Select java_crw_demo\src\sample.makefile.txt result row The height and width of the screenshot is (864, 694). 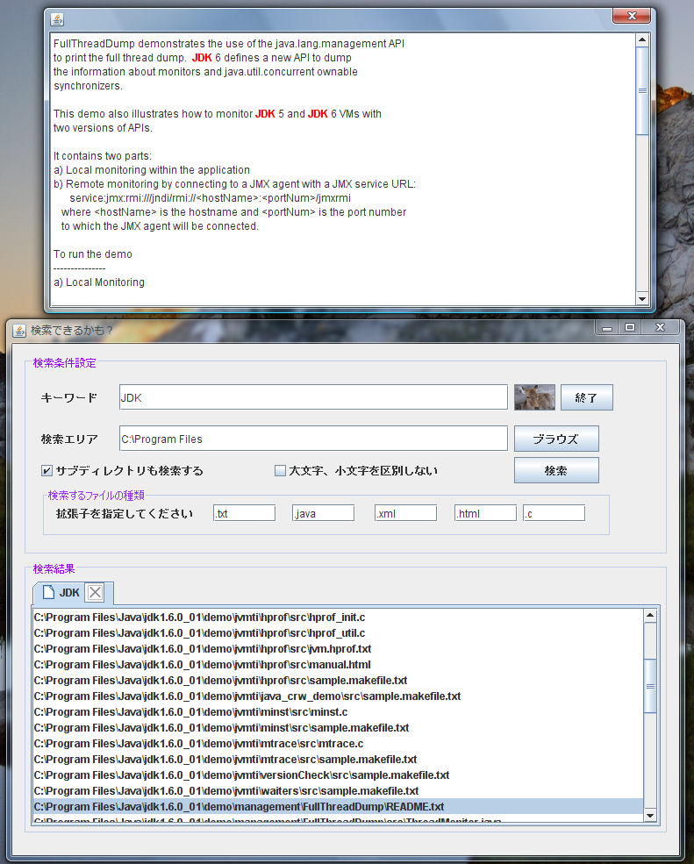point(338,696)
